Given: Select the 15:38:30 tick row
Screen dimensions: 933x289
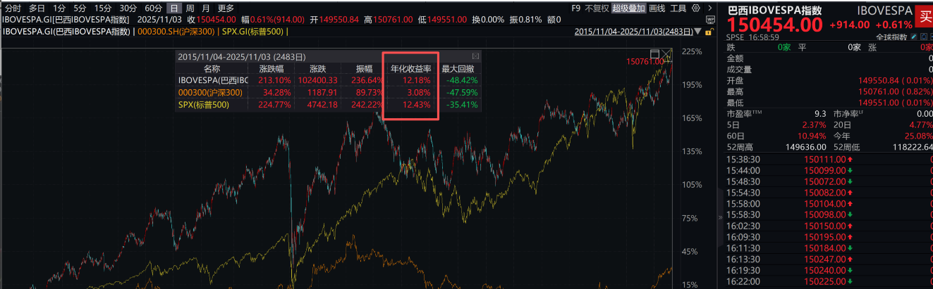Looking at the screenshot, I should pos(829,160).
